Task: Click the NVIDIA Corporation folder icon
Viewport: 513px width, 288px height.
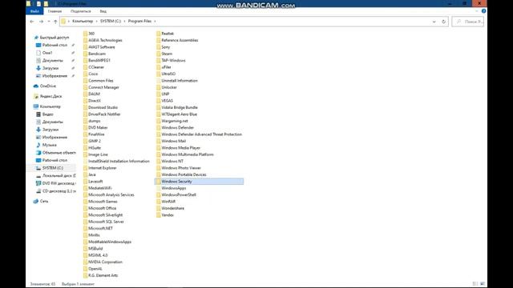Action: tap(86, 262)
